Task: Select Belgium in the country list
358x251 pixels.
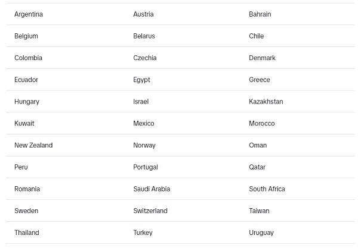Action: click(x=26, y=36)
